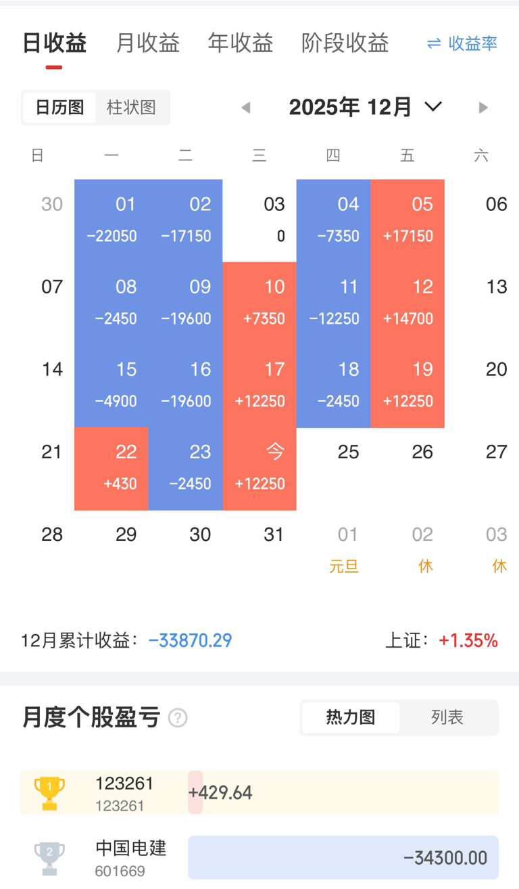
Task: Select December 05 with +17150 gain
Action: coord(407,220)
